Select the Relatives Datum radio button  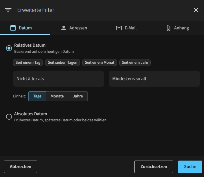tap(9, 48)
